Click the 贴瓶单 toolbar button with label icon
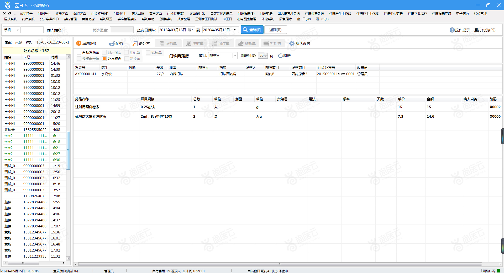Viewport: 504px width, 273px height. click(247, 43)
